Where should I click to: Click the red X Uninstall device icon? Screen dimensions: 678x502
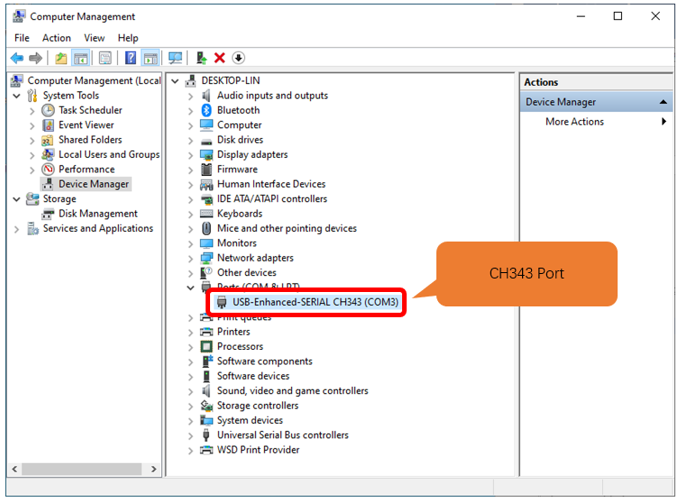[220, 58]
